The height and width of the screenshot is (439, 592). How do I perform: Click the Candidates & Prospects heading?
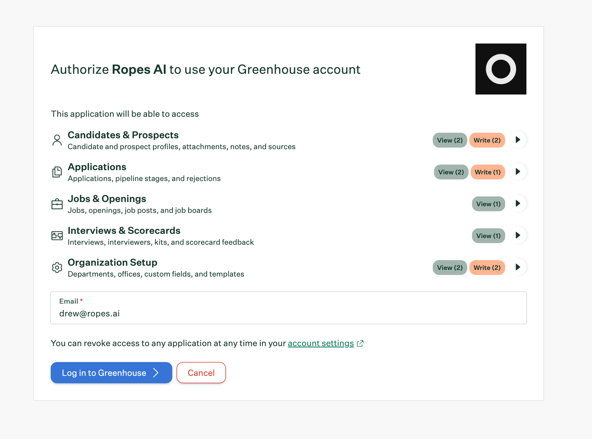click(x=123, y=135)
